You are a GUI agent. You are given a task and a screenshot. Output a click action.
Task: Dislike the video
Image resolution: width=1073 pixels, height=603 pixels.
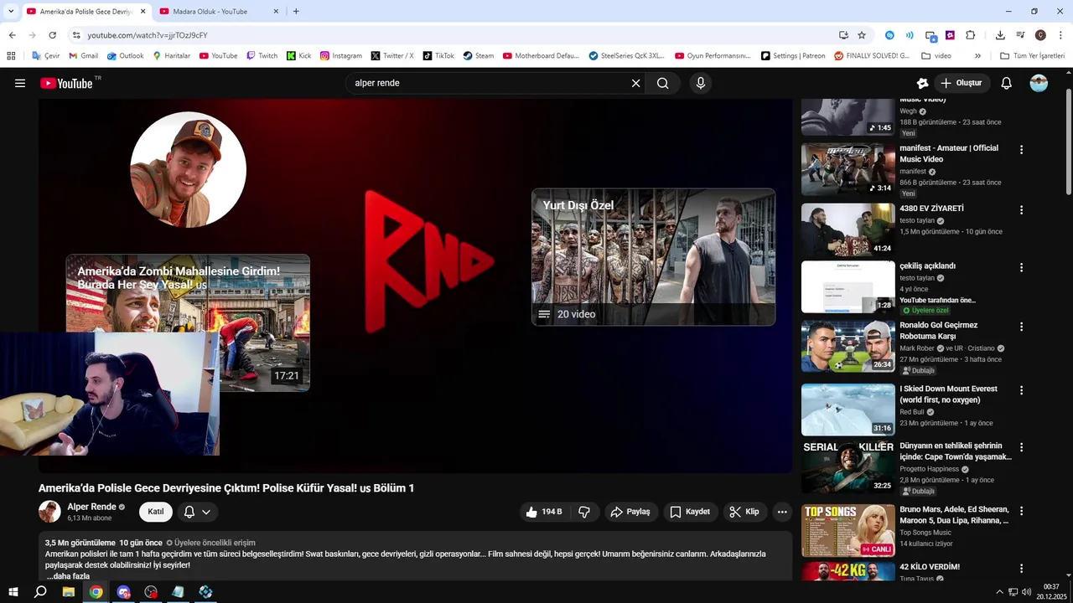point(584,512)
